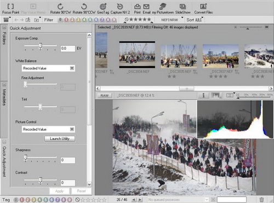The image size is (274, 203).
Task: Toggle the histogram display button
Action: 216,95
